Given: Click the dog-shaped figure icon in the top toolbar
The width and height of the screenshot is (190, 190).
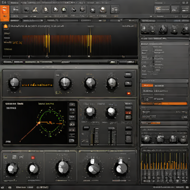Looking at the screenshot, I should point(35,10).
